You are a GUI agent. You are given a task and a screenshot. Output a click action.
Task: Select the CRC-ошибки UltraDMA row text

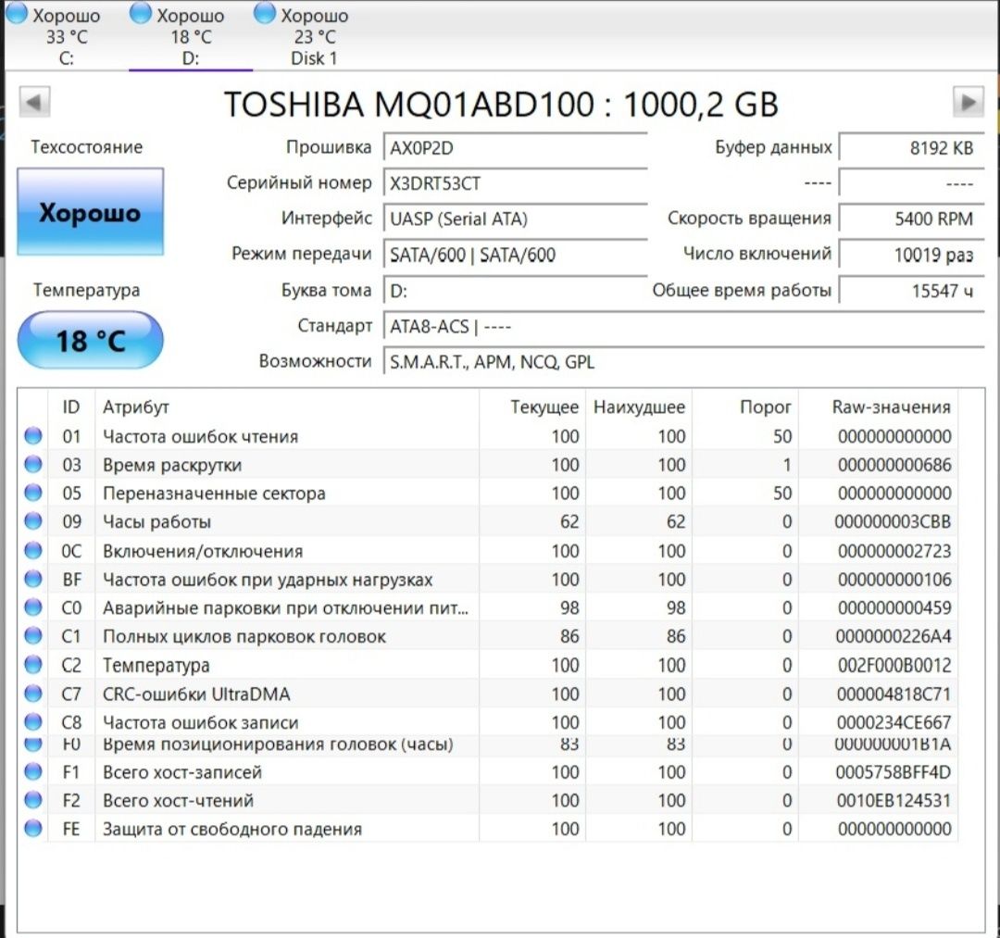pyautogui.click(x=196, y=694)
